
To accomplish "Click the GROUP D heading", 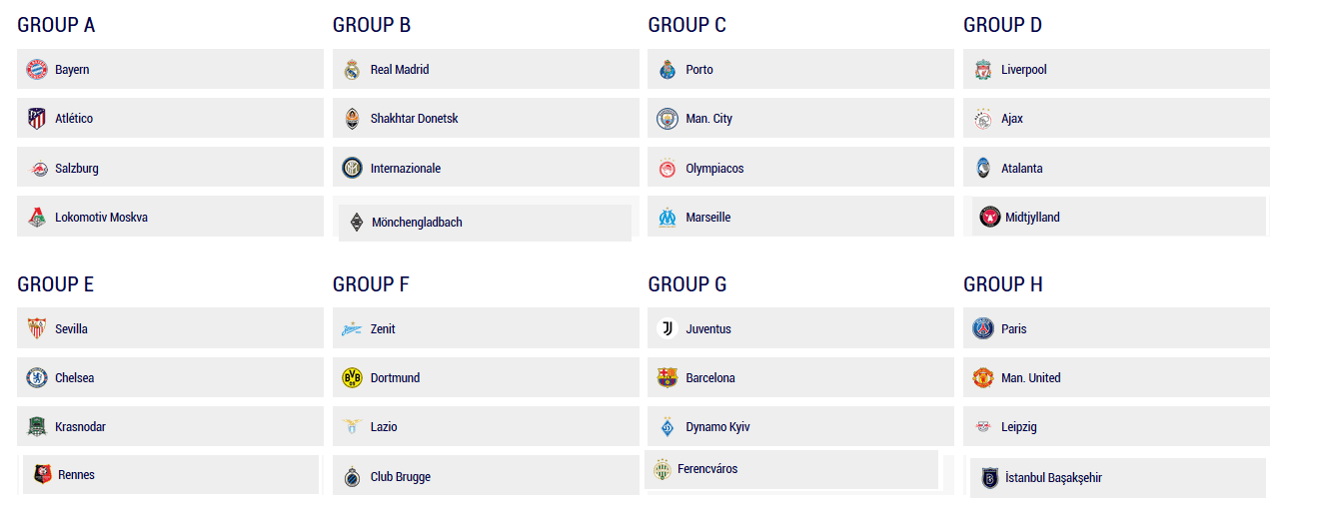I will point(1002,25).
